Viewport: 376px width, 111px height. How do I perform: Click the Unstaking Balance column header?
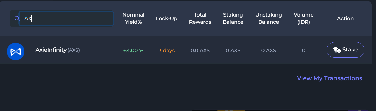click(x=268, y=18)
